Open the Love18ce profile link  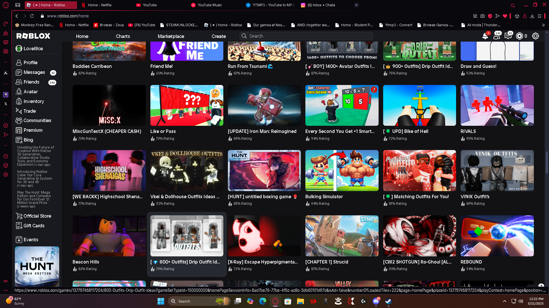click(x=33, y=48)
